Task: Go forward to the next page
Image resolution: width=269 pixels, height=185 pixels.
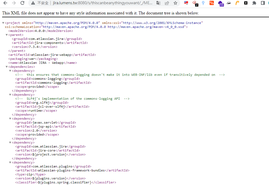Action: point(14,3)
